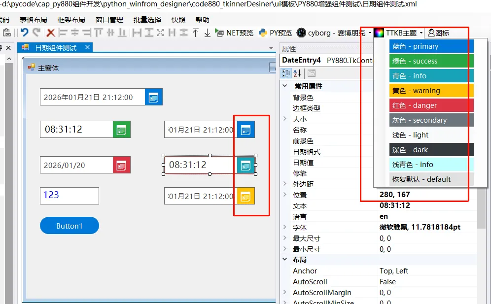
Task: Open calendar of 2026年01月21日 date entry
Action: point(153,97)
